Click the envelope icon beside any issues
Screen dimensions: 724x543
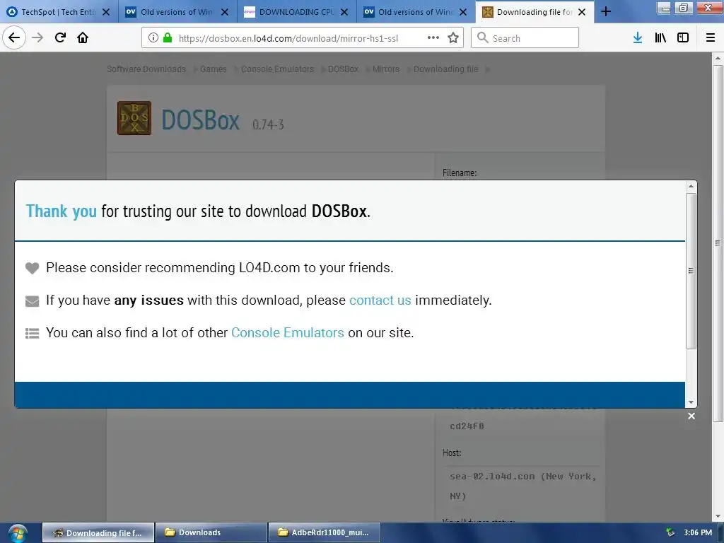tap(32, 301)
